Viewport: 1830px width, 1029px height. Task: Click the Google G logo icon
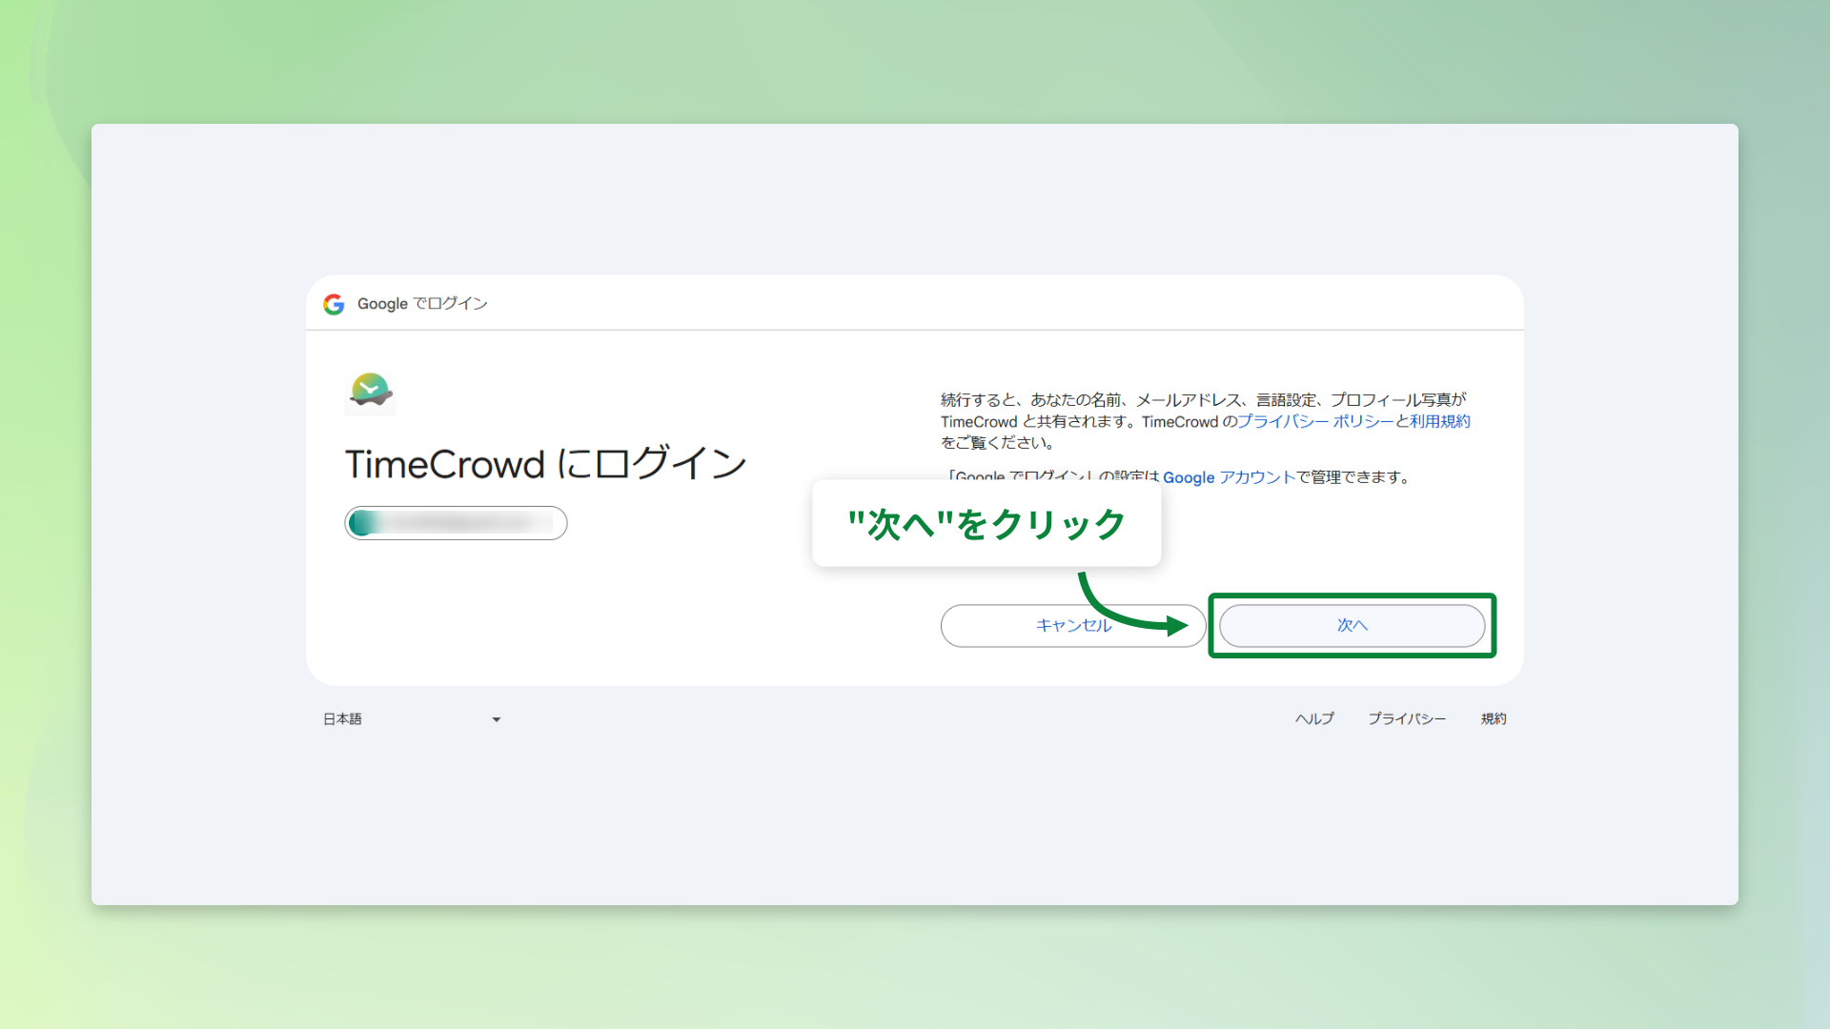(x=334, y=303)
